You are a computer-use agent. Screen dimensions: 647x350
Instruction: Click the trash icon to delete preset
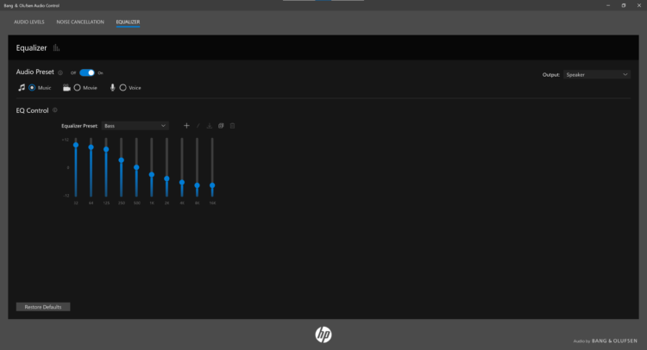232,126
